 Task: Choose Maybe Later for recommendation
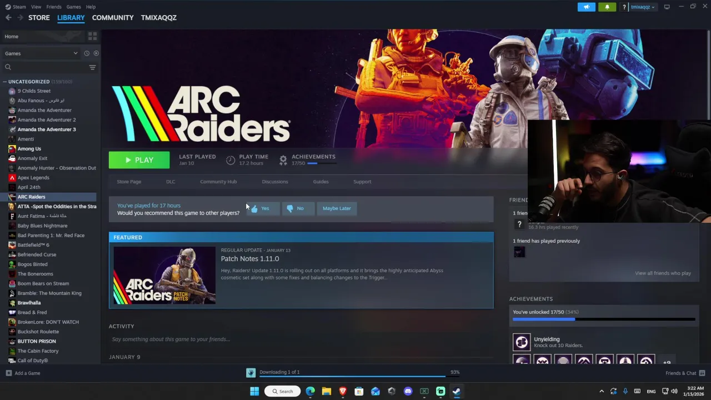click(337, 208)
